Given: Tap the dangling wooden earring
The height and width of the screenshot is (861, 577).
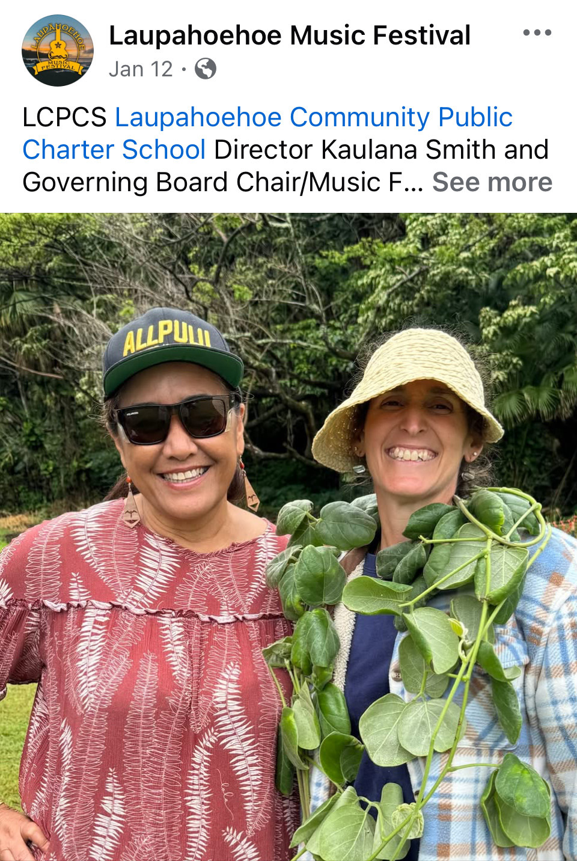Looking at the screenshot, I should (130, 503).
